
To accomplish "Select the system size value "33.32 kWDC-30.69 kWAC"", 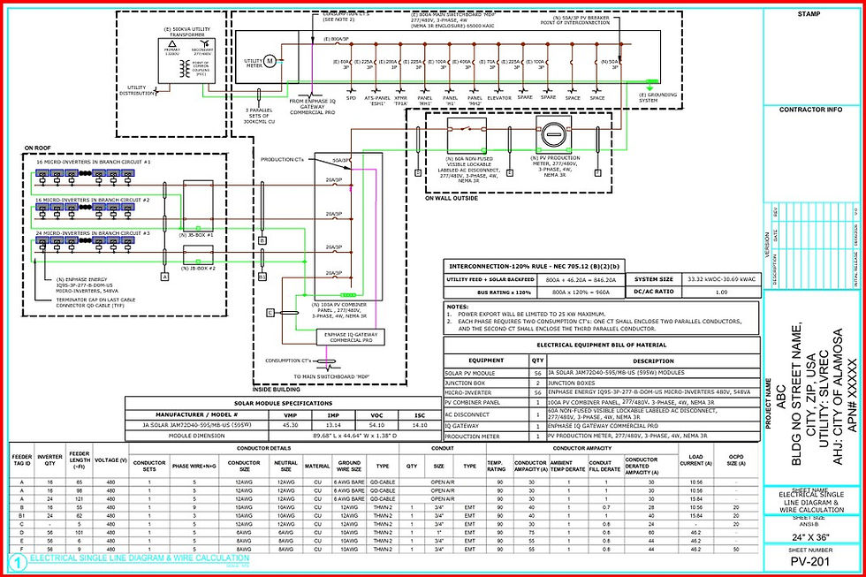I will click(x=722, y=279).
